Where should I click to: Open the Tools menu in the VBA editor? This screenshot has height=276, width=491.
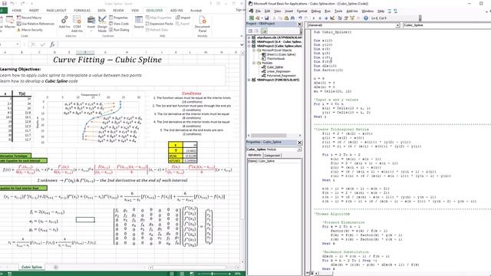(x=338, y=11)
